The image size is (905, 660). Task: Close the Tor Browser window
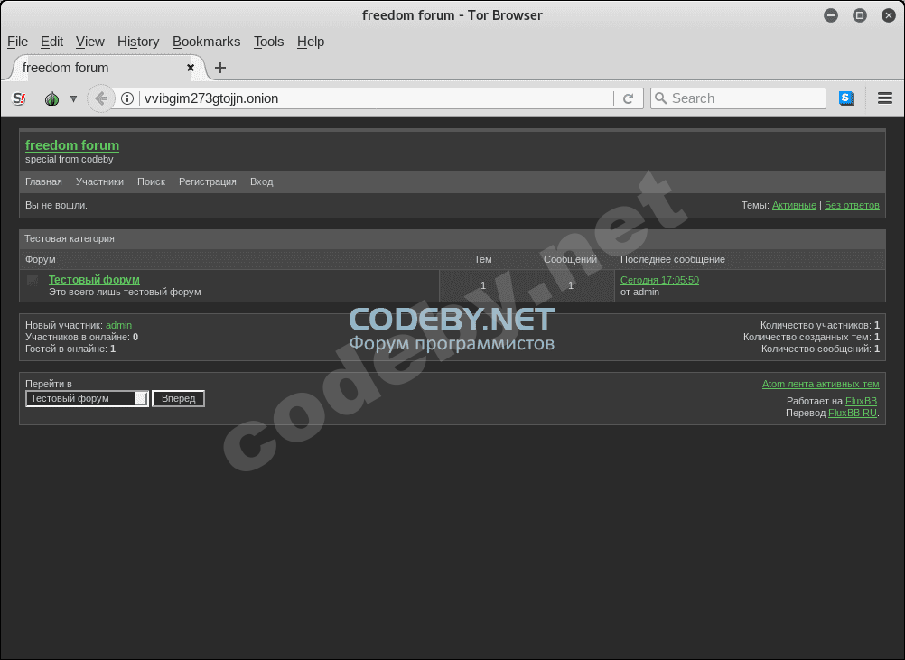[x=889, y=15]
